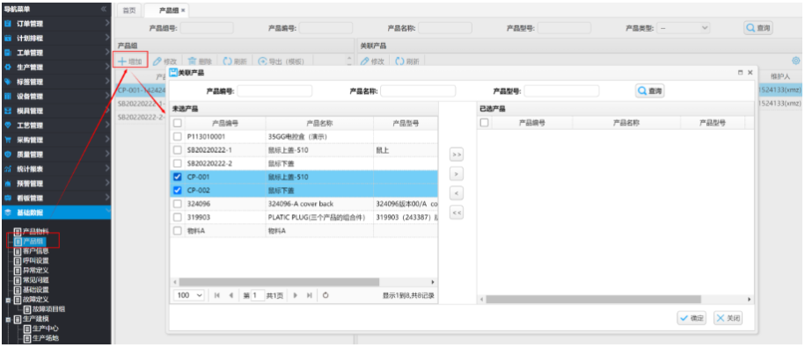Move all products right with >> button
This screenshot has height=347, width=805.
pos(457,155)
